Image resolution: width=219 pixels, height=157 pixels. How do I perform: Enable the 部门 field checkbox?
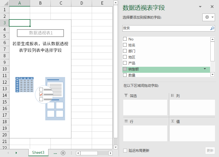coord(125,51)
